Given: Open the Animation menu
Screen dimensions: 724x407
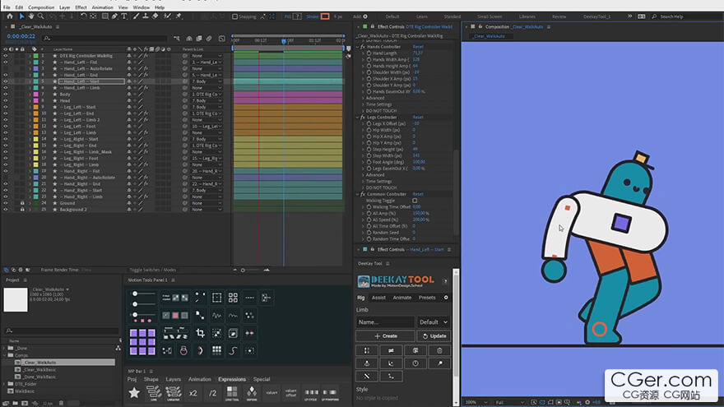Looking at the screenshot, I should 103,7.
